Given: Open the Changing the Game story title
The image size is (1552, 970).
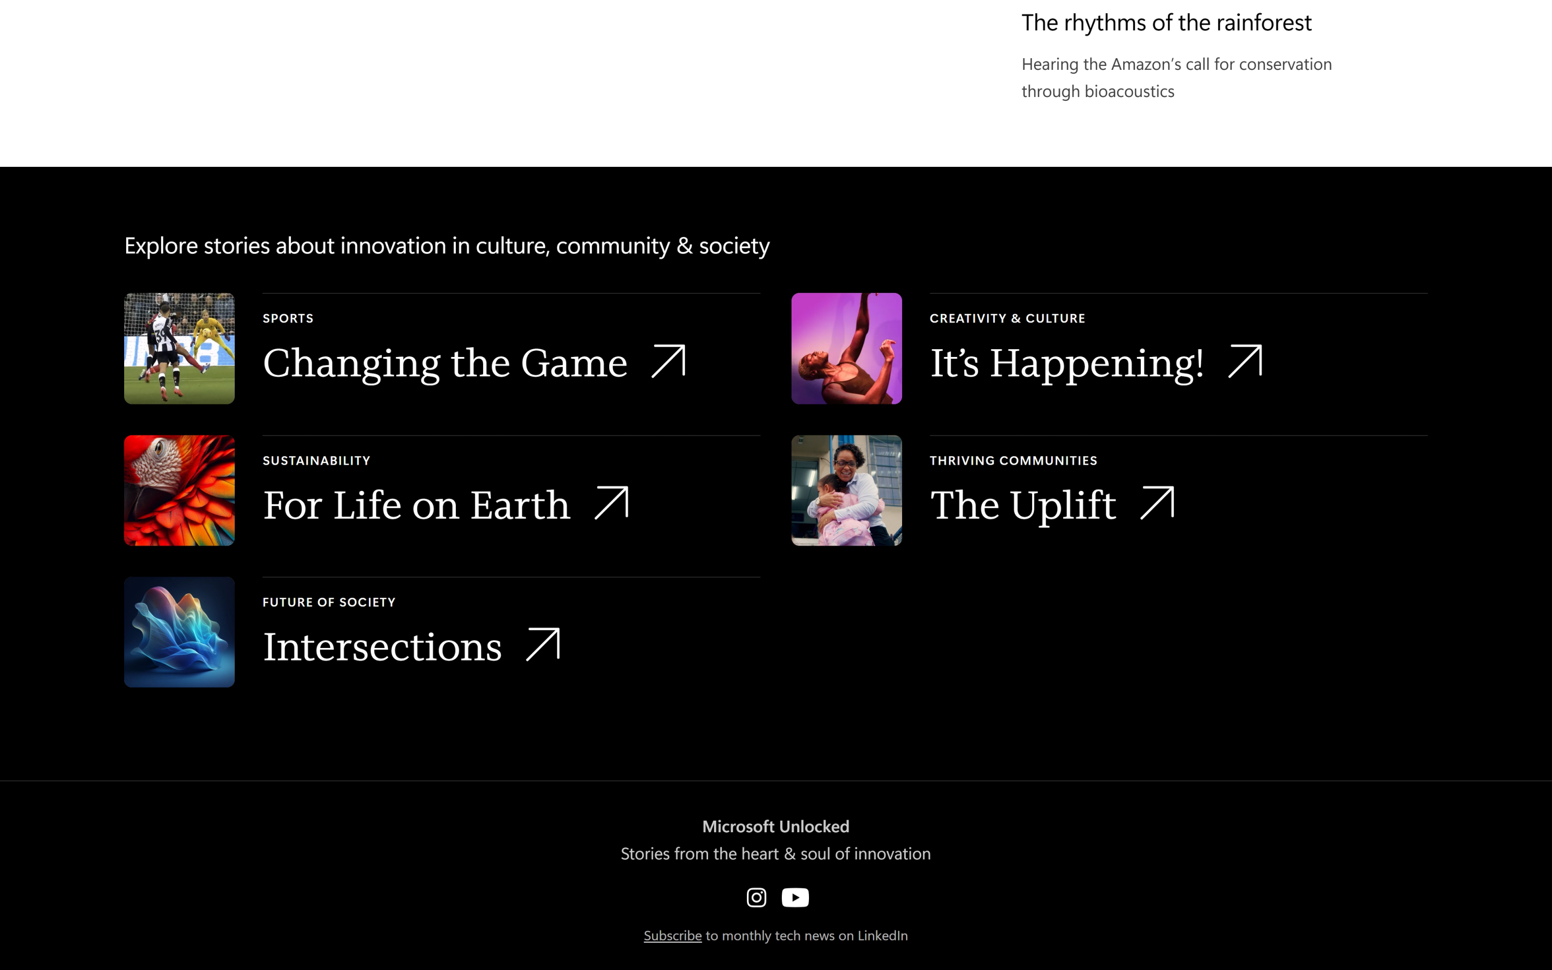Looking at the screenshot, I should (444, 363).
